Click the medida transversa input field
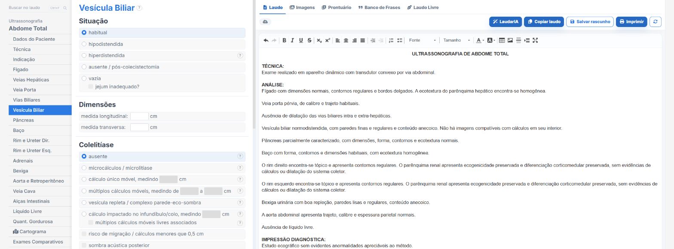674x249 pixels. point(139,127)
